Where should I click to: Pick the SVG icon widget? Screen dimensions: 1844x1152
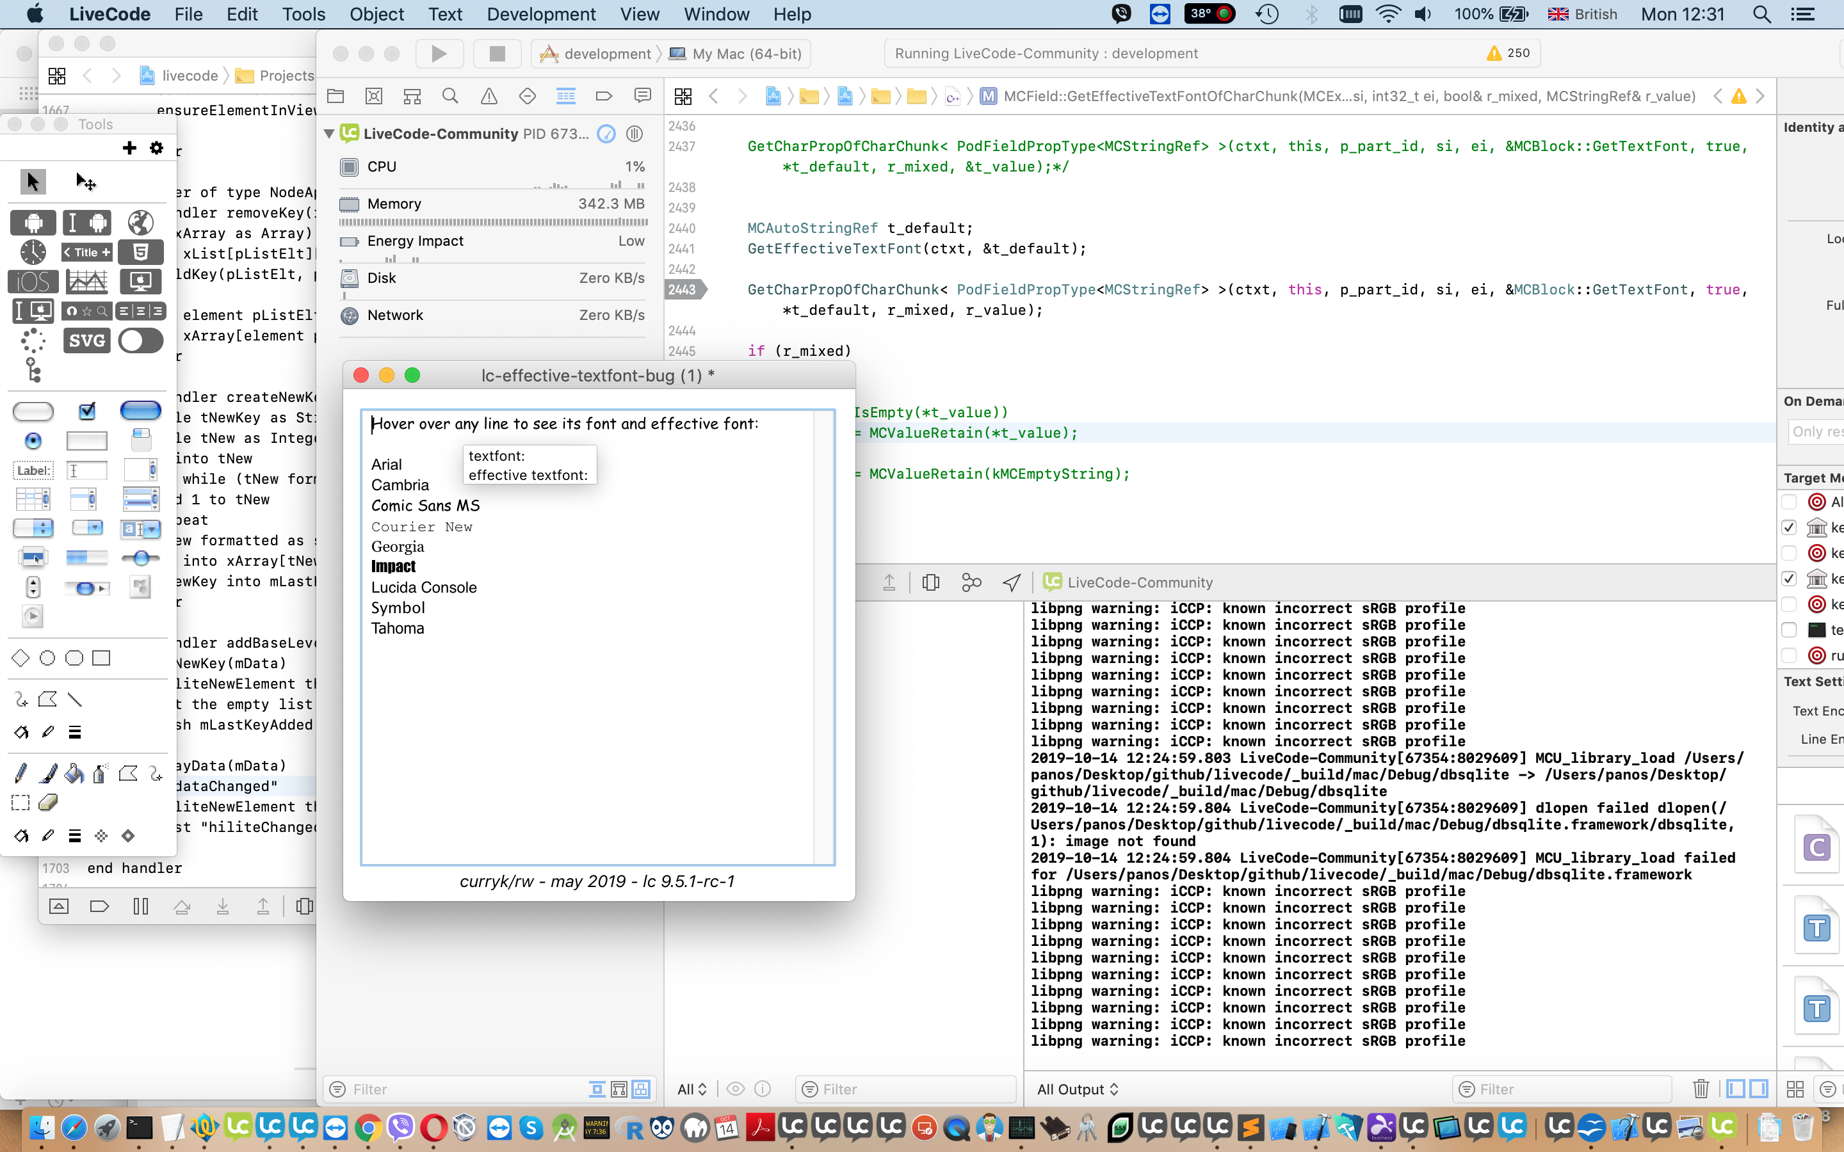pos(87,340)
